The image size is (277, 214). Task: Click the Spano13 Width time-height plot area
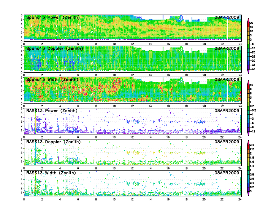click(x=133, y=90)
